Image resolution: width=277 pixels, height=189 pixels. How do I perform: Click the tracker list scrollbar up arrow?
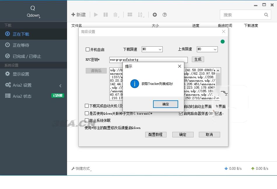click(218, 71)
